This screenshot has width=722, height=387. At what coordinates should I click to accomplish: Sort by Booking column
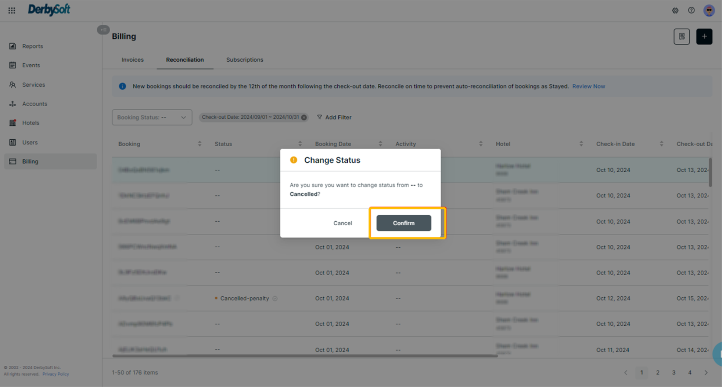click(200, 144)
